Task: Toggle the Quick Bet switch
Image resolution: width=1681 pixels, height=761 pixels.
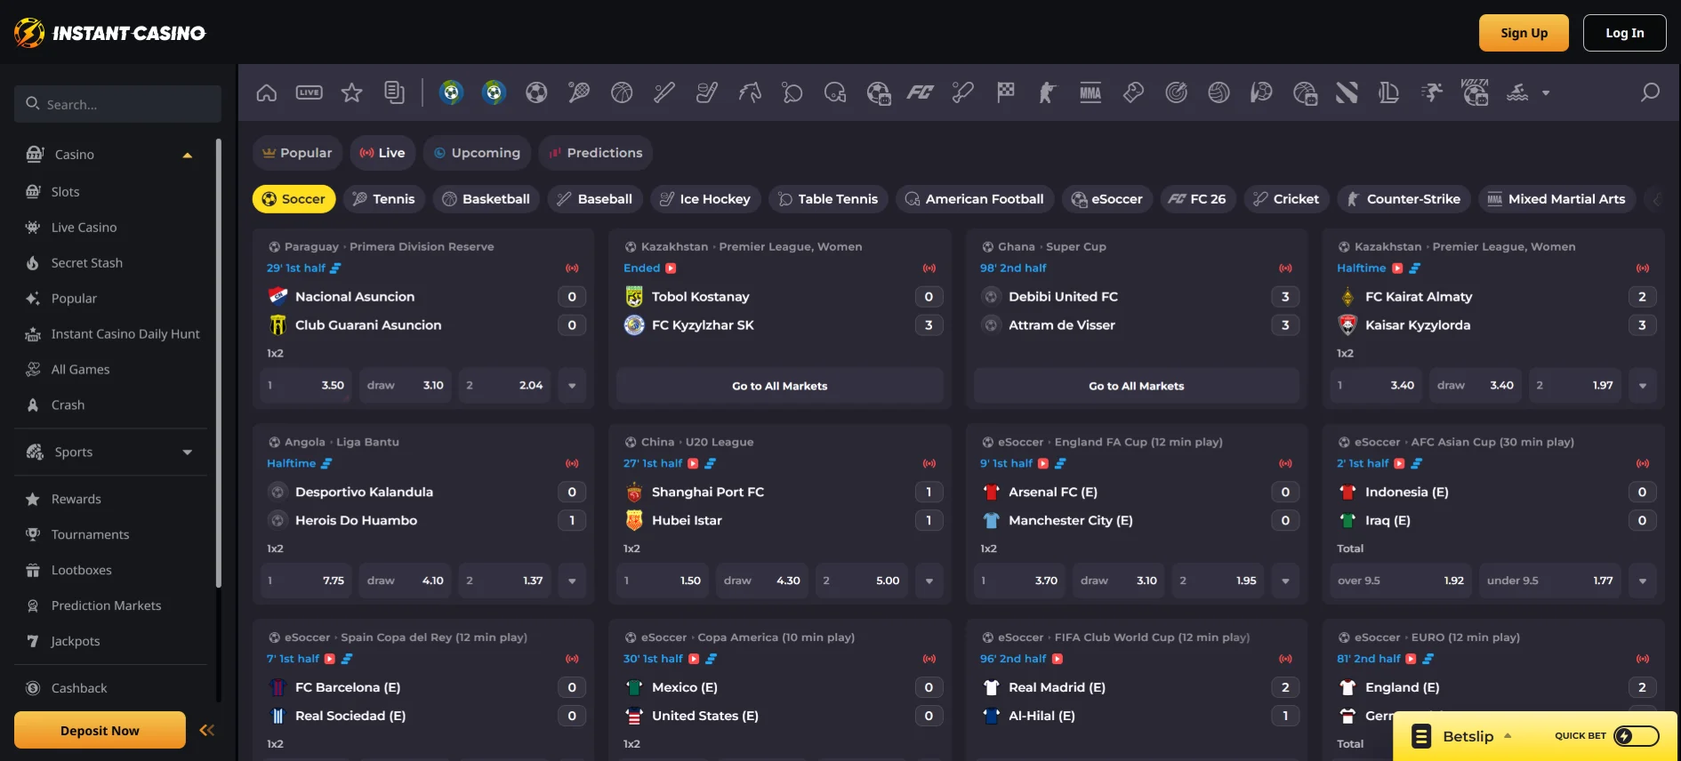Action: [1637, 736]
